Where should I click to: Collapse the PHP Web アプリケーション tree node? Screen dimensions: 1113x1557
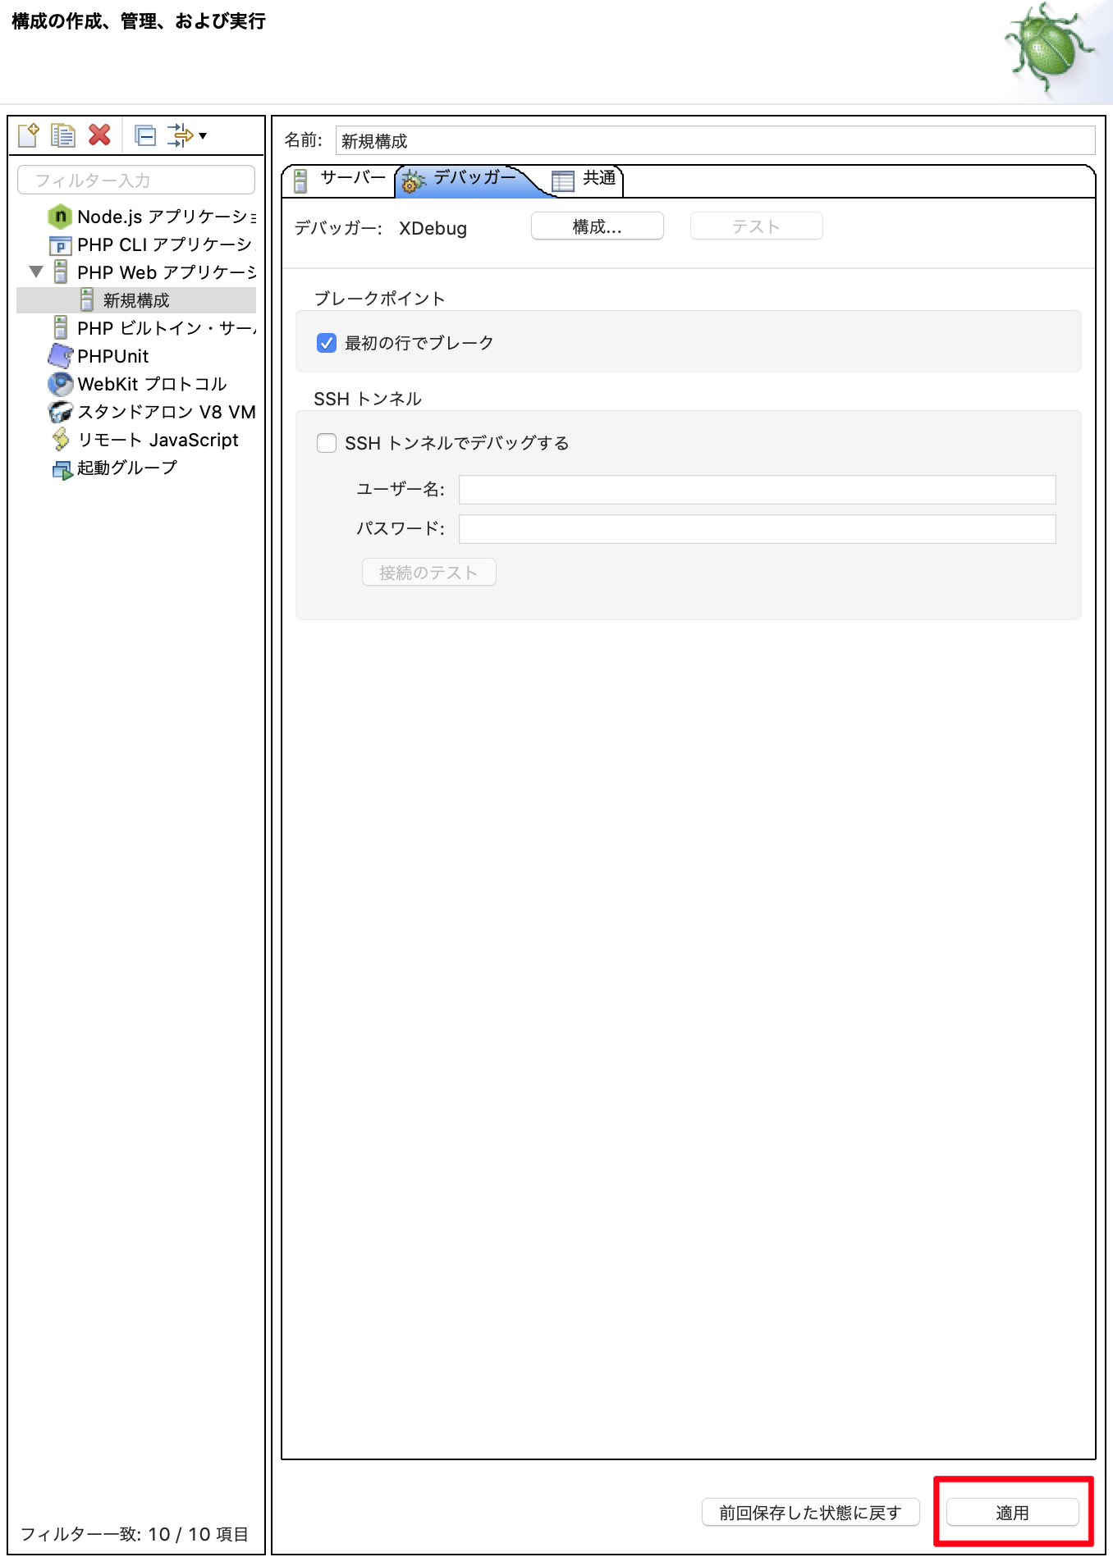tap(35, 272)
